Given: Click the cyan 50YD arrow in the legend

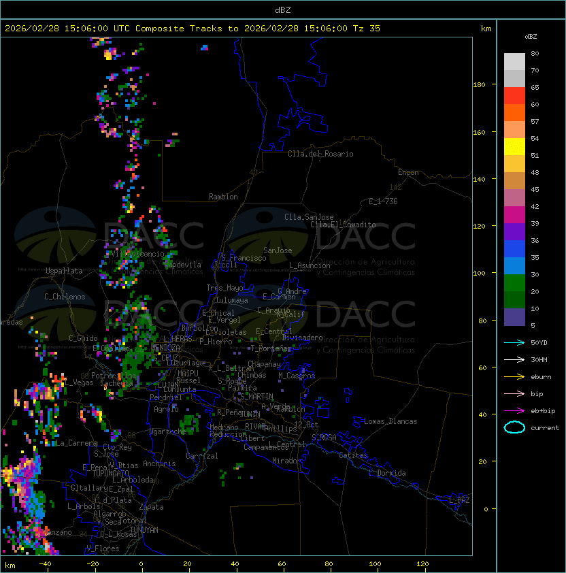Looking at the screenshot, I should point(514,342).
